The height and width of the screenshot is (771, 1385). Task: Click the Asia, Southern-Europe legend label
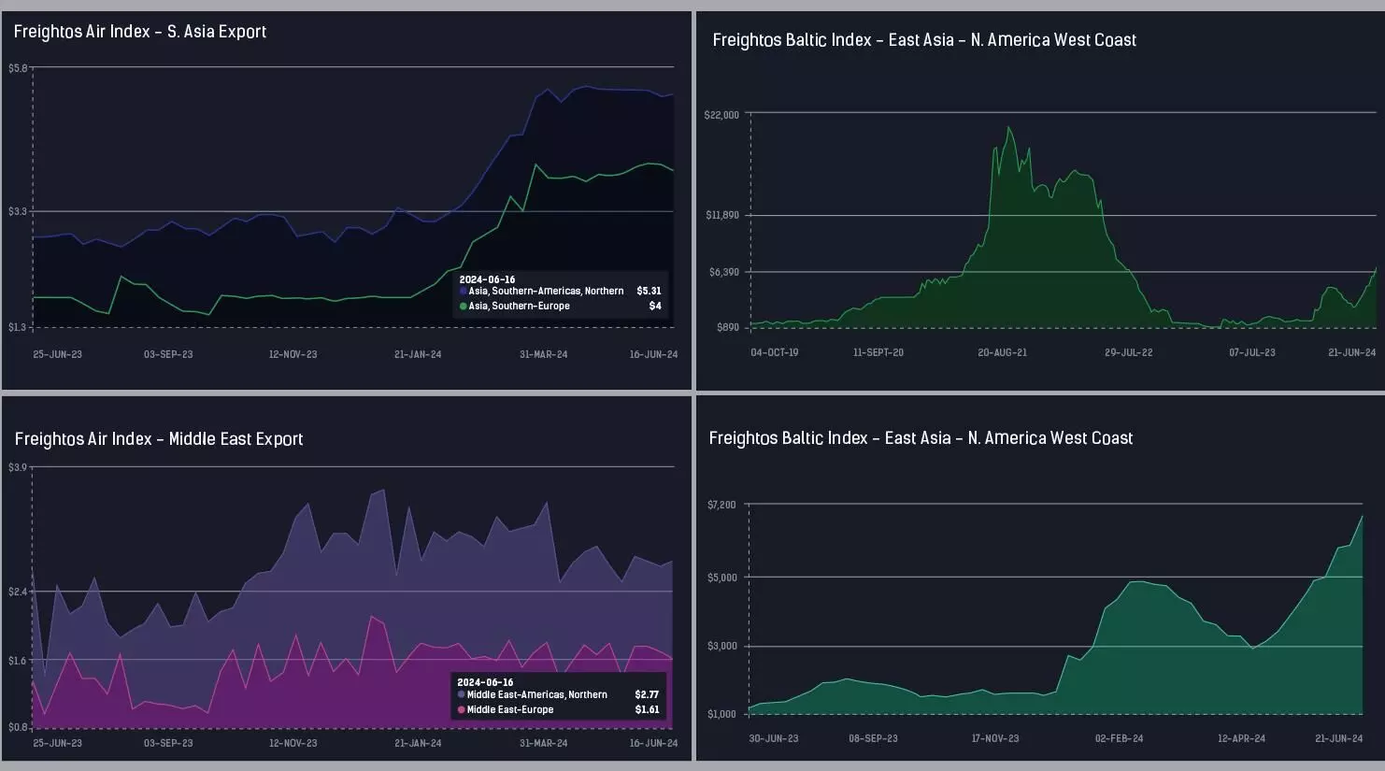[519, 307]
